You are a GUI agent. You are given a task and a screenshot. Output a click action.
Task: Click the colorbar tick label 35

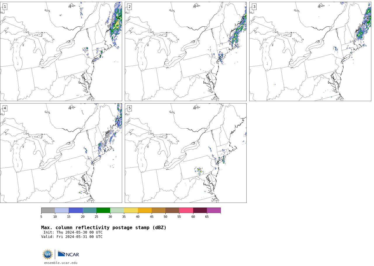[124, 217]
